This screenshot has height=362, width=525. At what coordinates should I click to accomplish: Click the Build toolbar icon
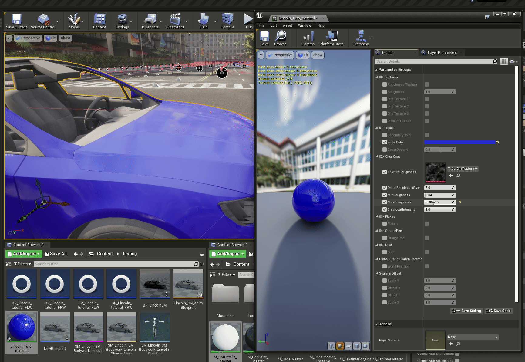pos(203,21)
